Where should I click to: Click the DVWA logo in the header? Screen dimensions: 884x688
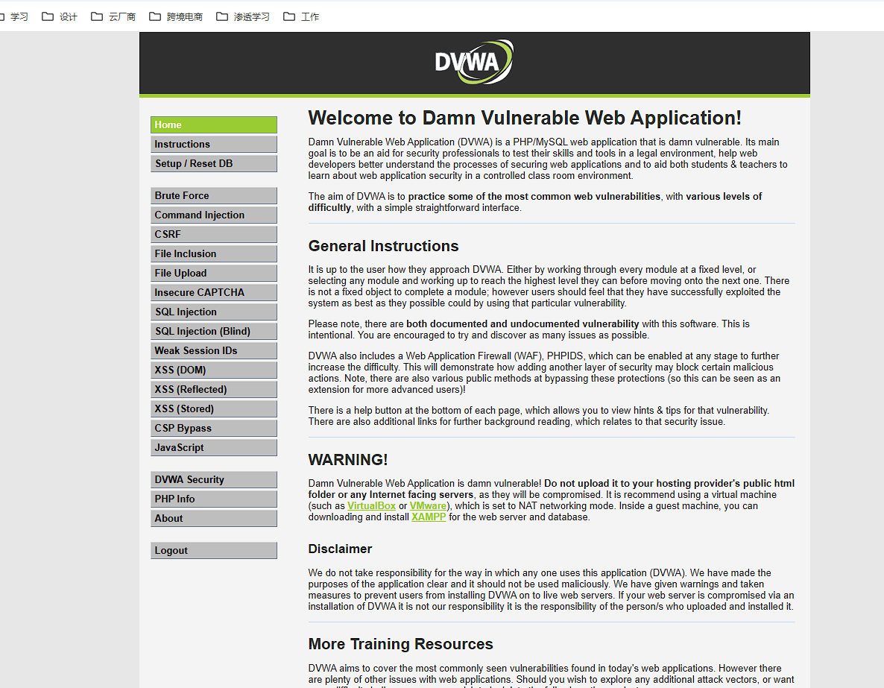point(474,62)
